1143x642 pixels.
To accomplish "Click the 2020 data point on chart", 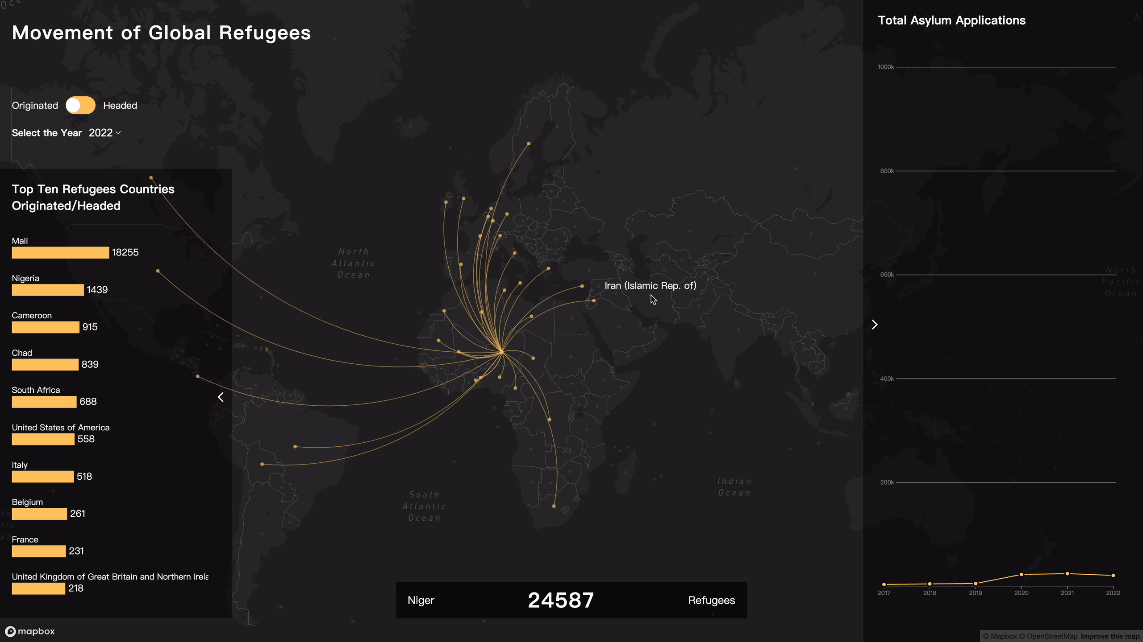I will point(1021,575).
